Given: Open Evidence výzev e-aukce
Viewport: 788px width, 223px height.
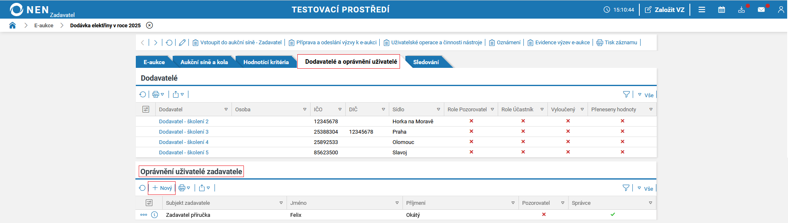Looking at the screenshot, I should pyautogui.click(x=559, y=43).
